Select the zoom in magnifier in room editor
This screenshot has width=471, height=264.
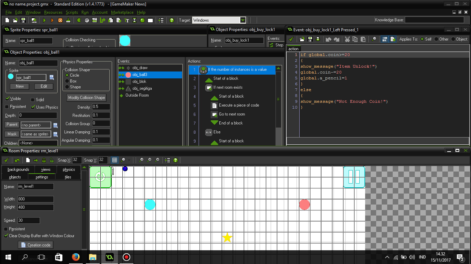coord(157,160)
